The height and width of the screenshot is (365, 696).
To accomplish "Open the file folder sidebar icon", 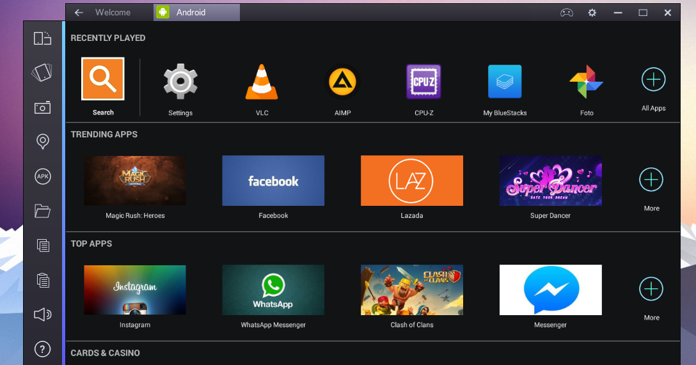I will (43, 211).
